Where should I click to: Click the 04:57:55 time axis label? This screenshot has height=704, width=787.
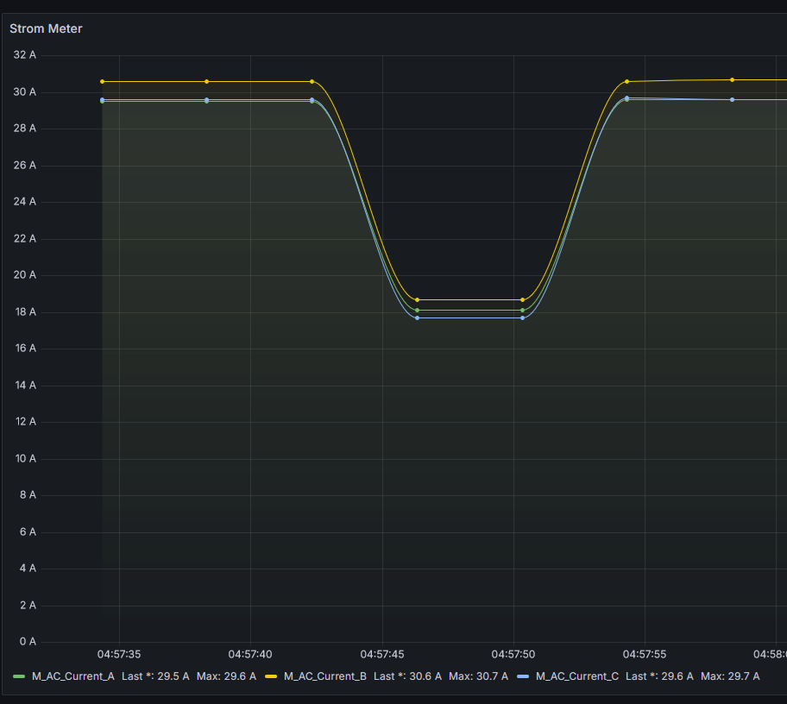coord(645,655)
